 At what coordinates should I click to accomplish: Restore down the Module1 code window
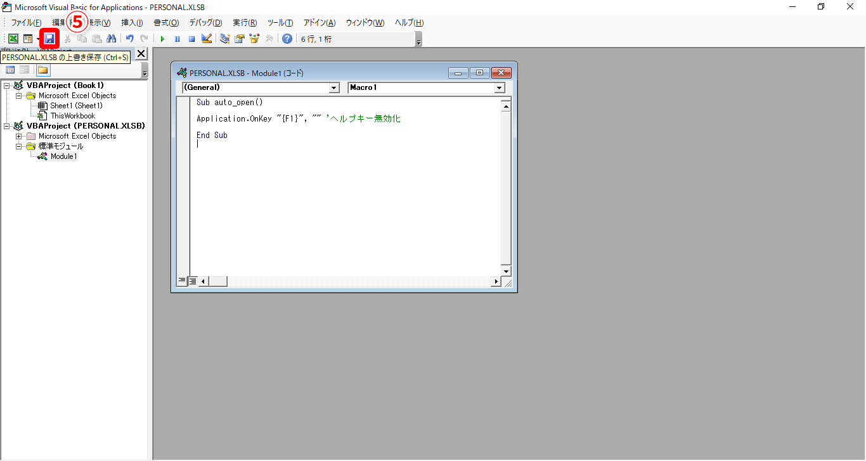pos(479,72)
